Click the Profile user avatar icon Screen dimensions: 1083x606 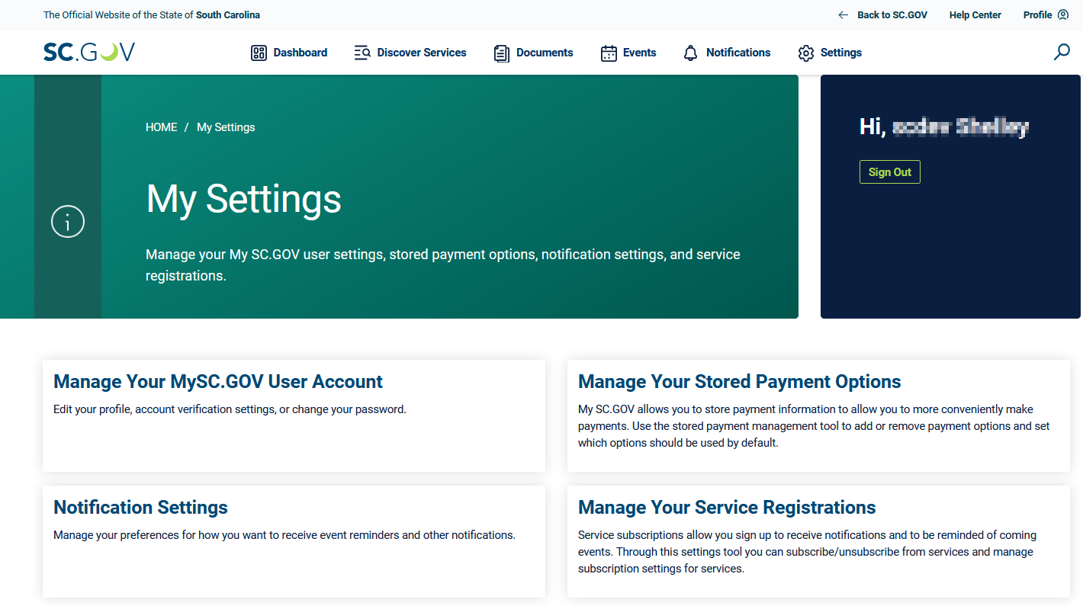point(1063,14)
